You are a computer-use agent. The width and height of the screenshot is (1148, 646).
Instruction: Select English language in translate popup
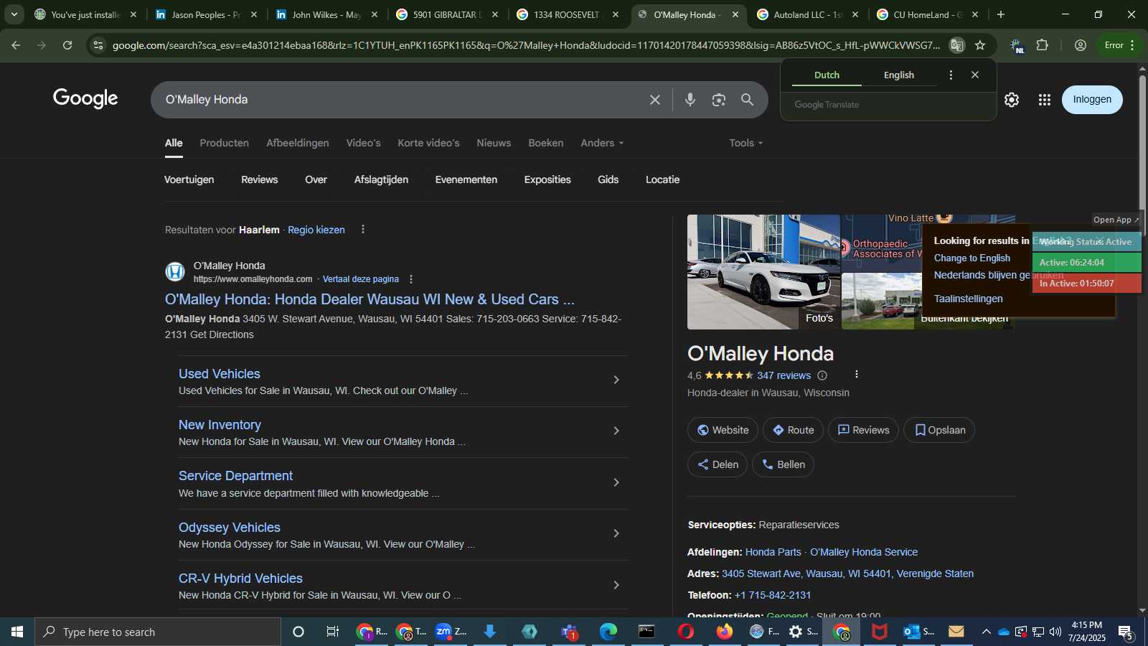pyautogui.click(x=899, y=75)
